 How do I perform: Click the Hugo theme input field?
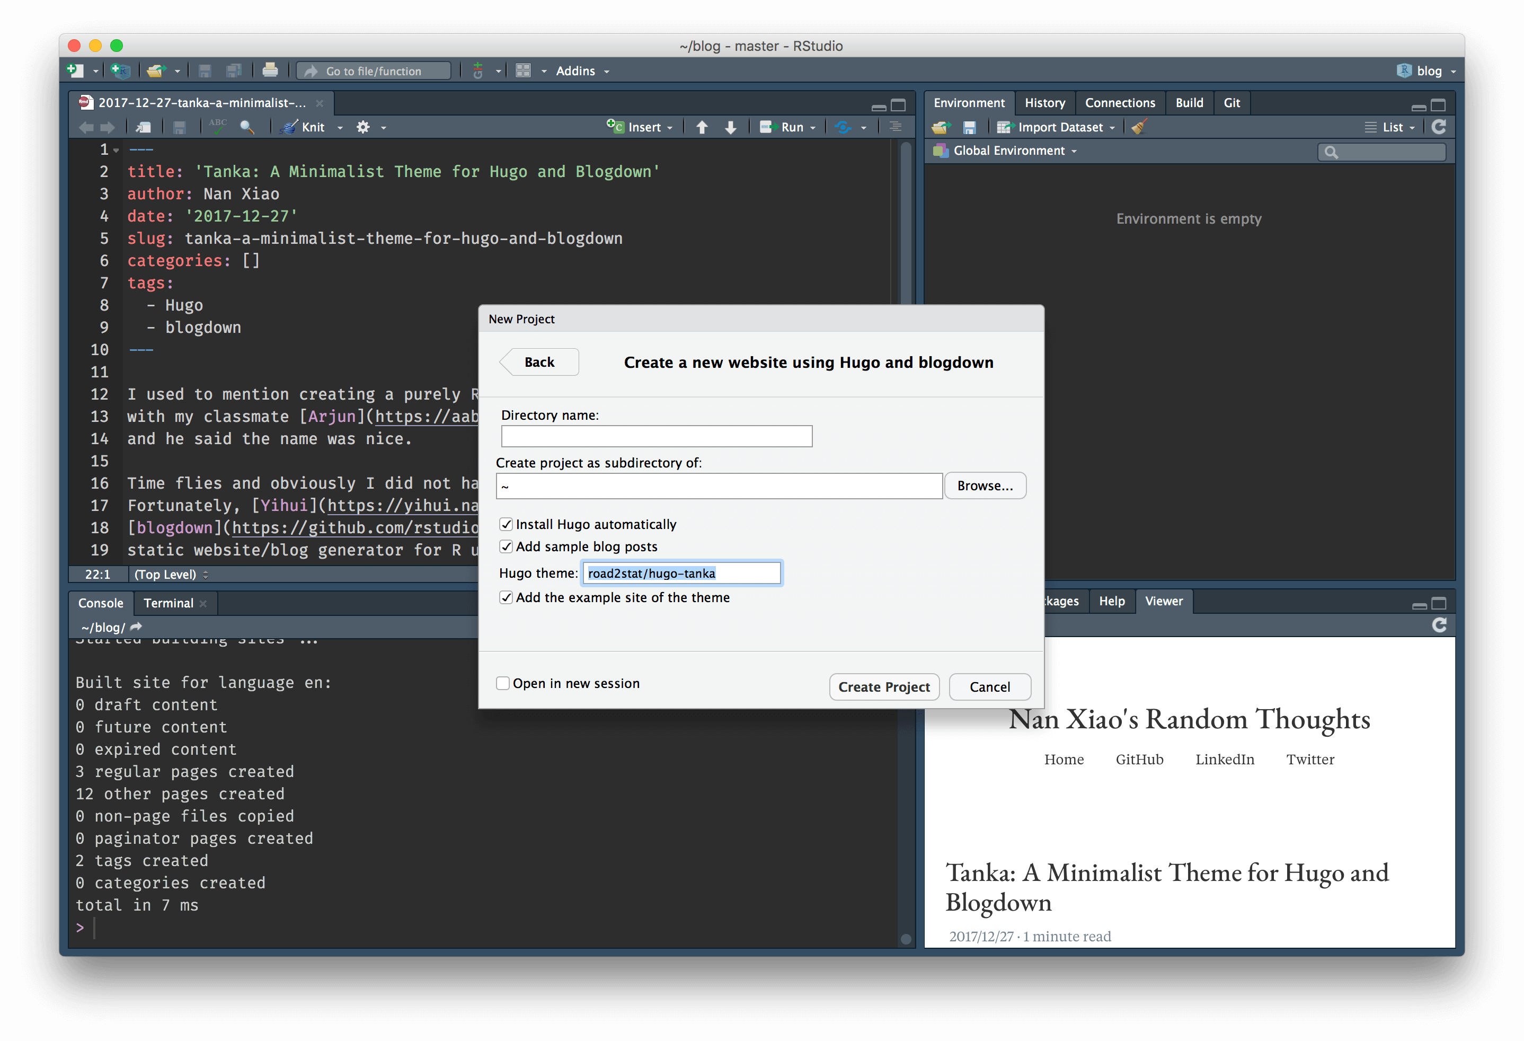click(681, 574)
